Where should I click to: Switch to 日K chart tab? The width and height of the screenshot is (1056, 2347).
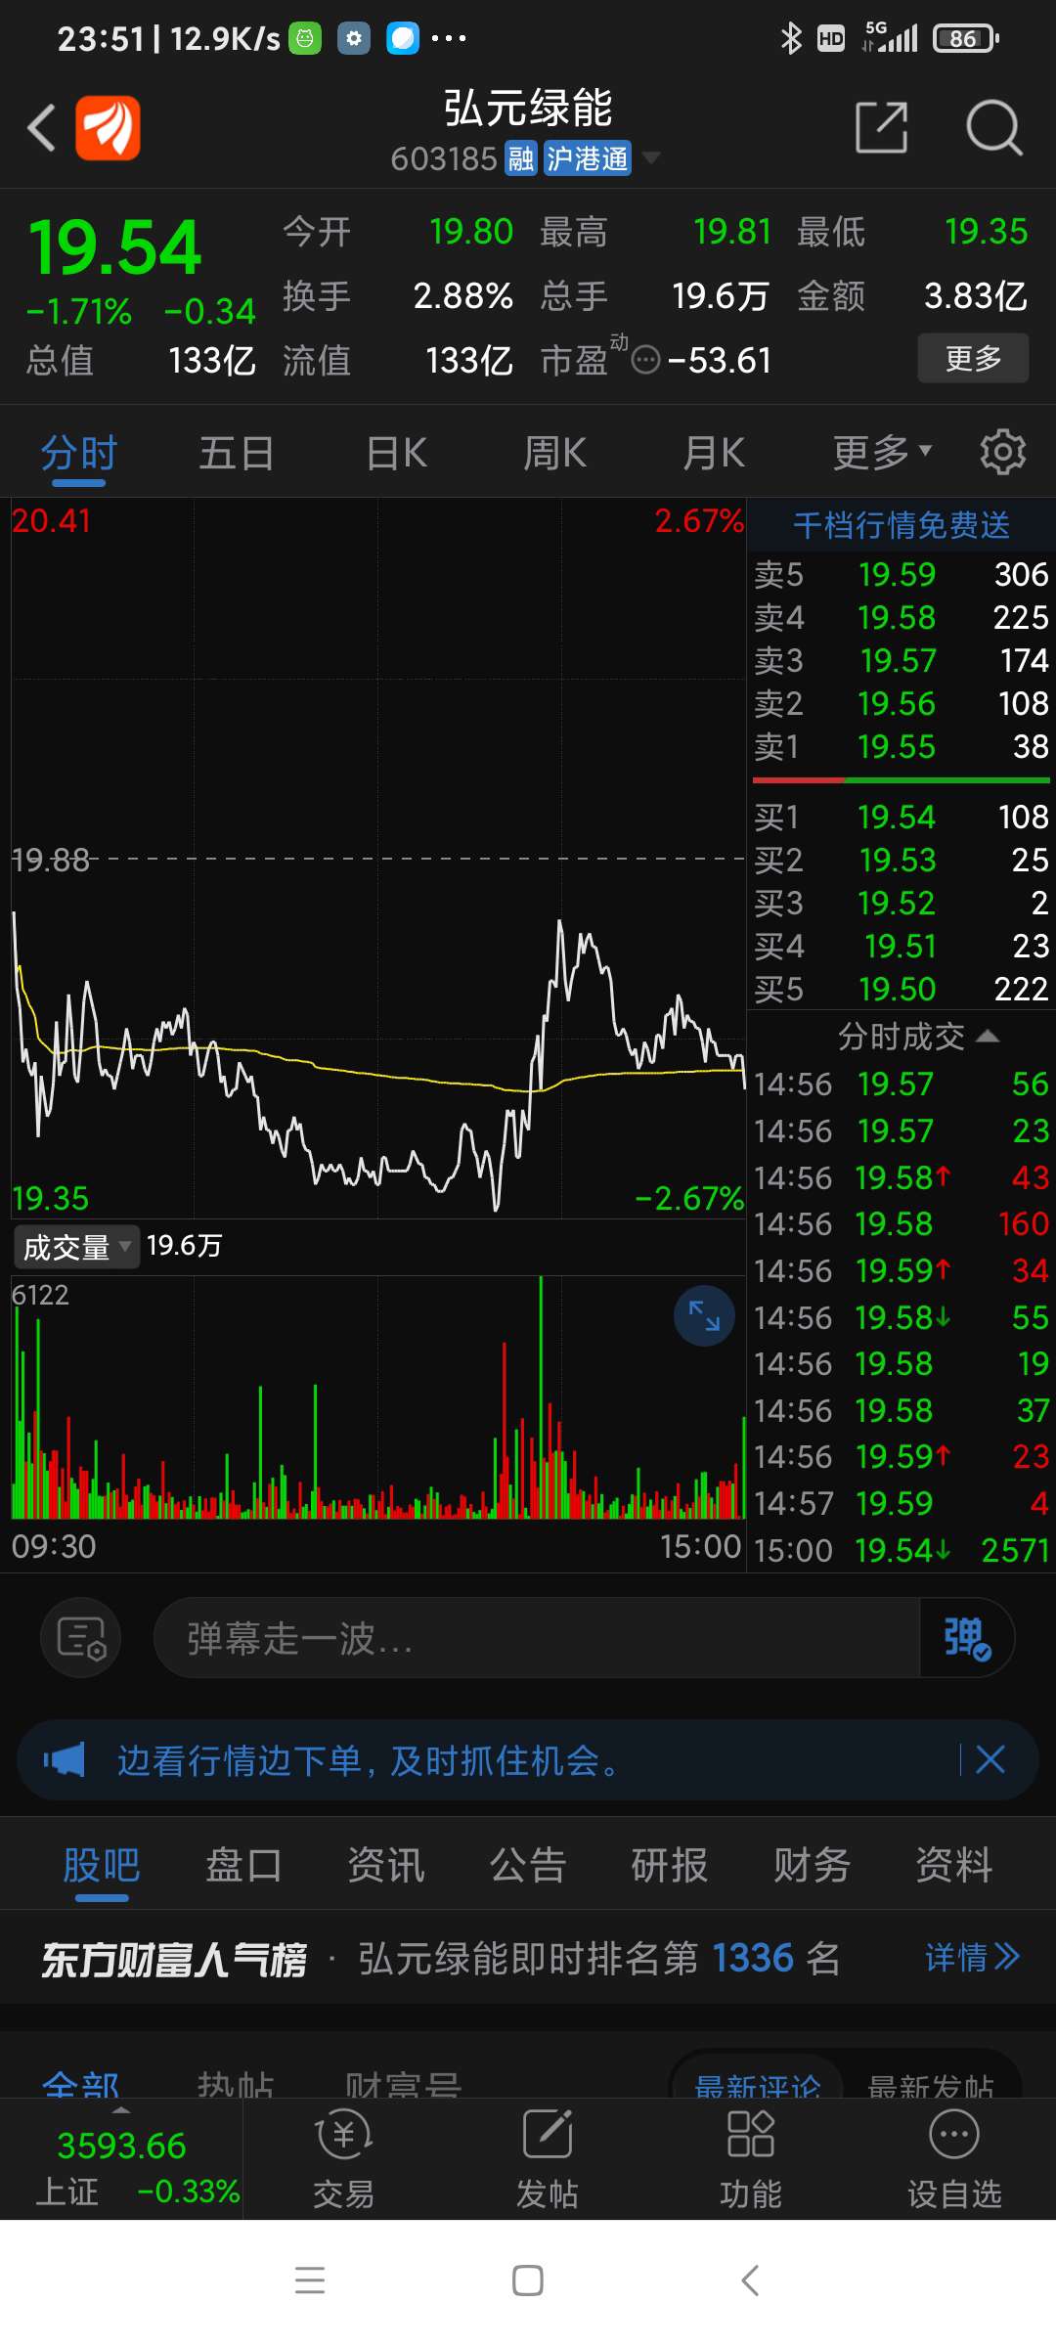[x=396, y=453]
